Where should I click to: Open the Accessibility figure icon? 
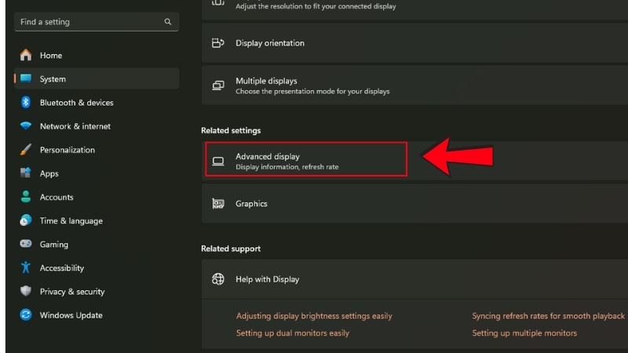pos(26,268)
